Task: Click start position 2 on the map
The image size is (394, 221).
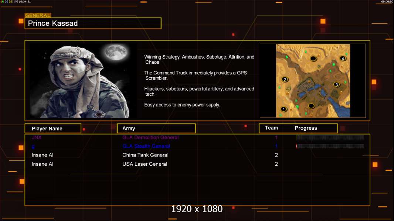Action: click(x=285, y=79)
